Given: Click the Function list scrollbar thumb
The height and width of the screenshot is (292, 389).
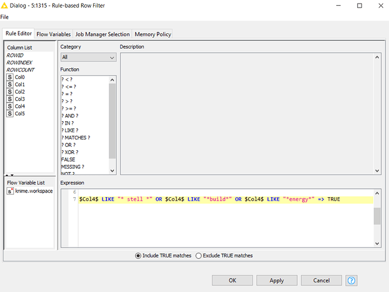Looking at the screenshot, I should pos(112,121).
